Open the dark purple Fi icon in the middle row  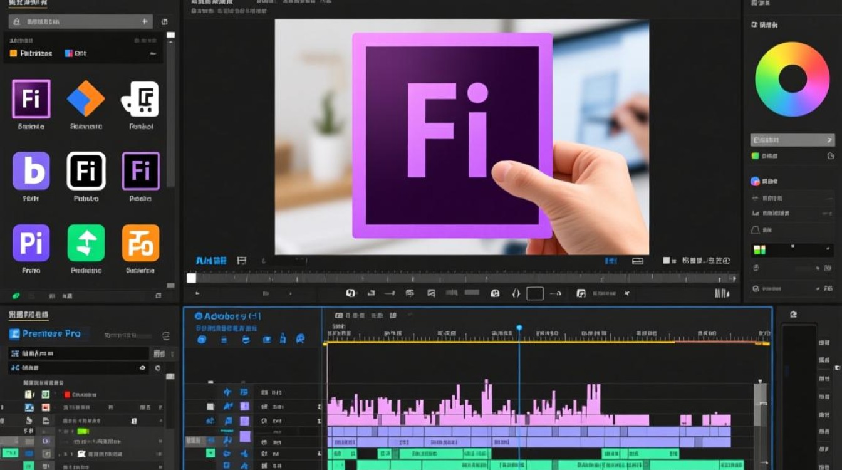[x=140, y=170]
